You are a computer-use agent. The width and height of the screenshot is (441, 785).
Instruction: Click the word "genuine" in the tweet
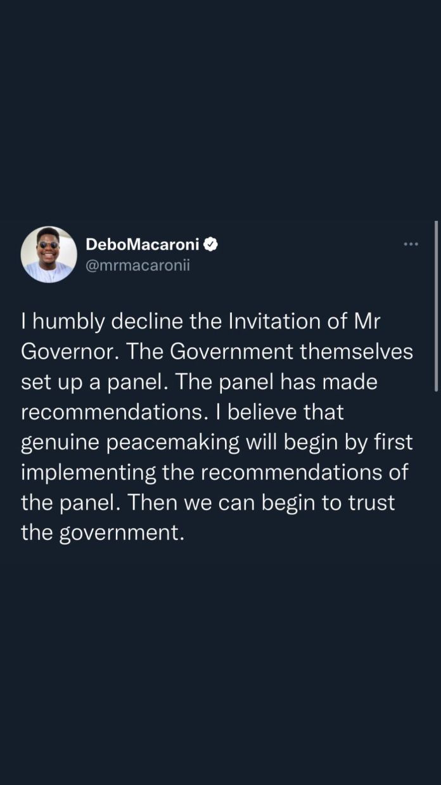pos(60,442)
